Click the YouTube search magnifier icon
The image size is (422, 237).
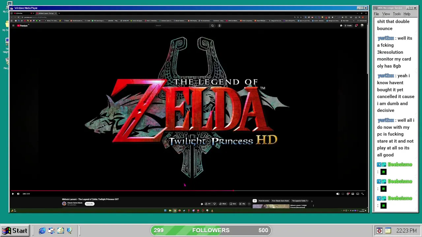click(212, 26)
